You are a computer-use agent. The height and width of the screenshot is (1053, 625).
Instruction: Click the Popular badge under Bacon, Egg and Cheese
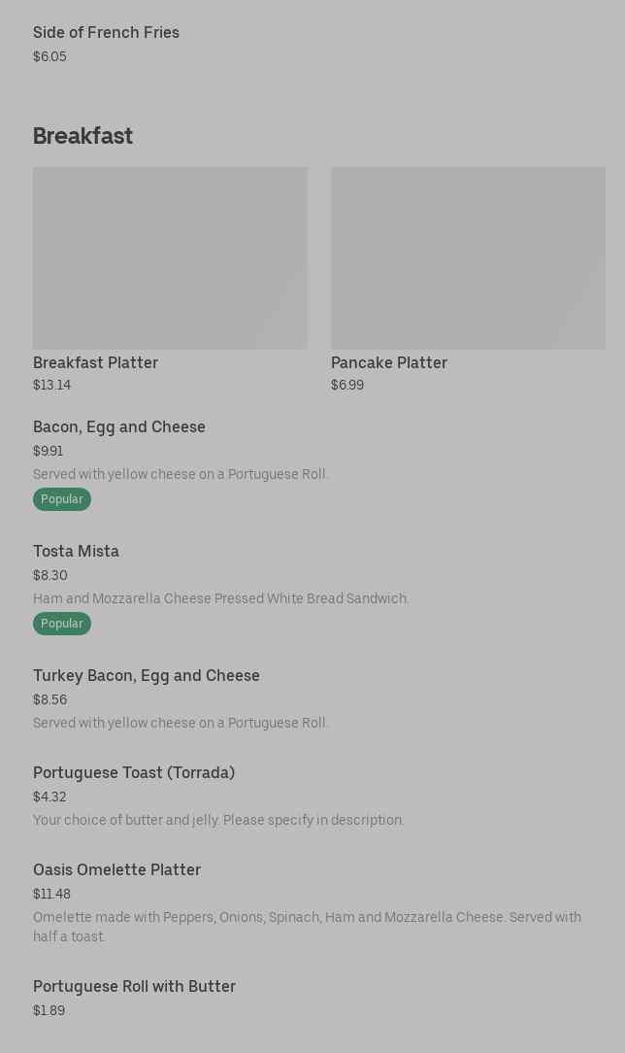[x=62, y=499]
